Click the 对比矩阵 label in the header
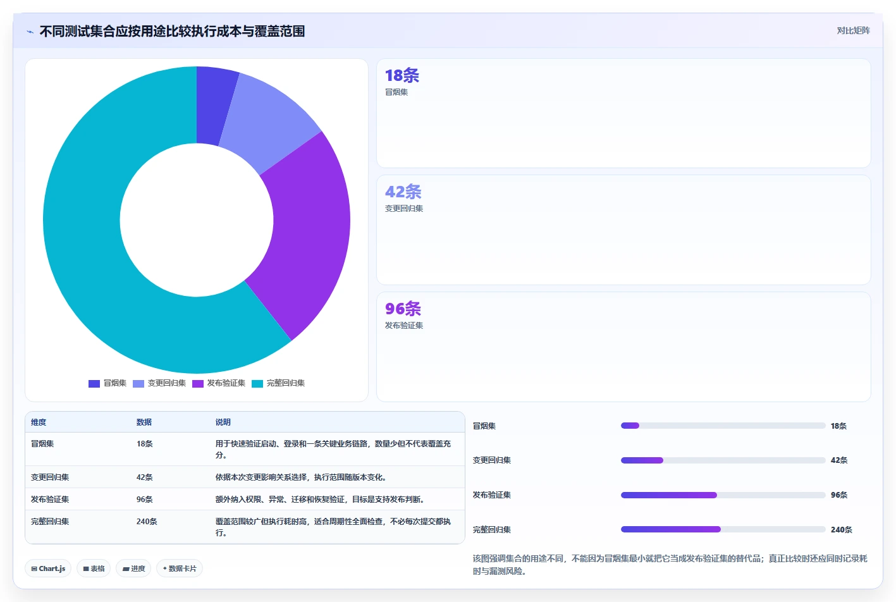896x602 pixels. 853,30
